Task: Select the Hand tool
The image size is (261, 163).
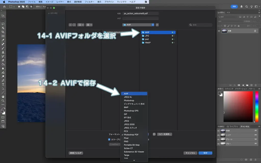Action: 3,97
